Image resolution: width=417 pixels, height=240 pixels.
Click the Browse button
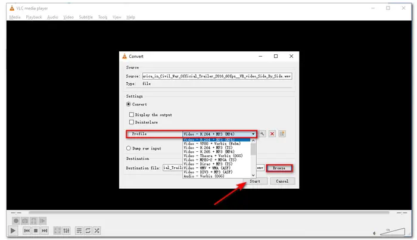point(279,168)
